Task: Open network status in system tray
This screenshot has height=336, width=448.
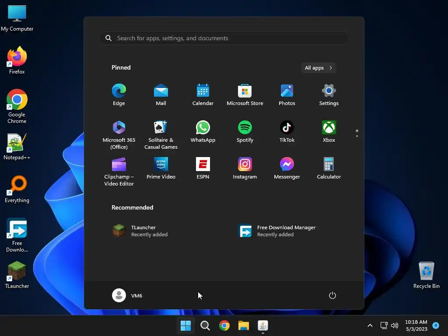Action: (384, 325)
